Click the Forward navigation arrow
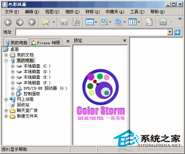Viewport: 185px width, 154px height. coord(20,22)
